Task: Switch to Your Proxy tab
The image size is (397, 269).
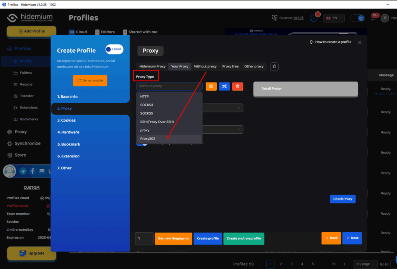Action: tap(180, 67)
